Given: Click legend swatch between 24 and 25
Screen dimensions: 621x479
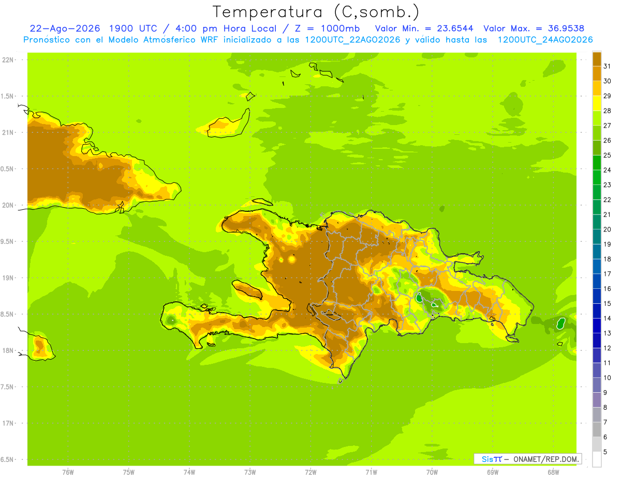Looking at the screenshot, I should (x=597, y=163).
